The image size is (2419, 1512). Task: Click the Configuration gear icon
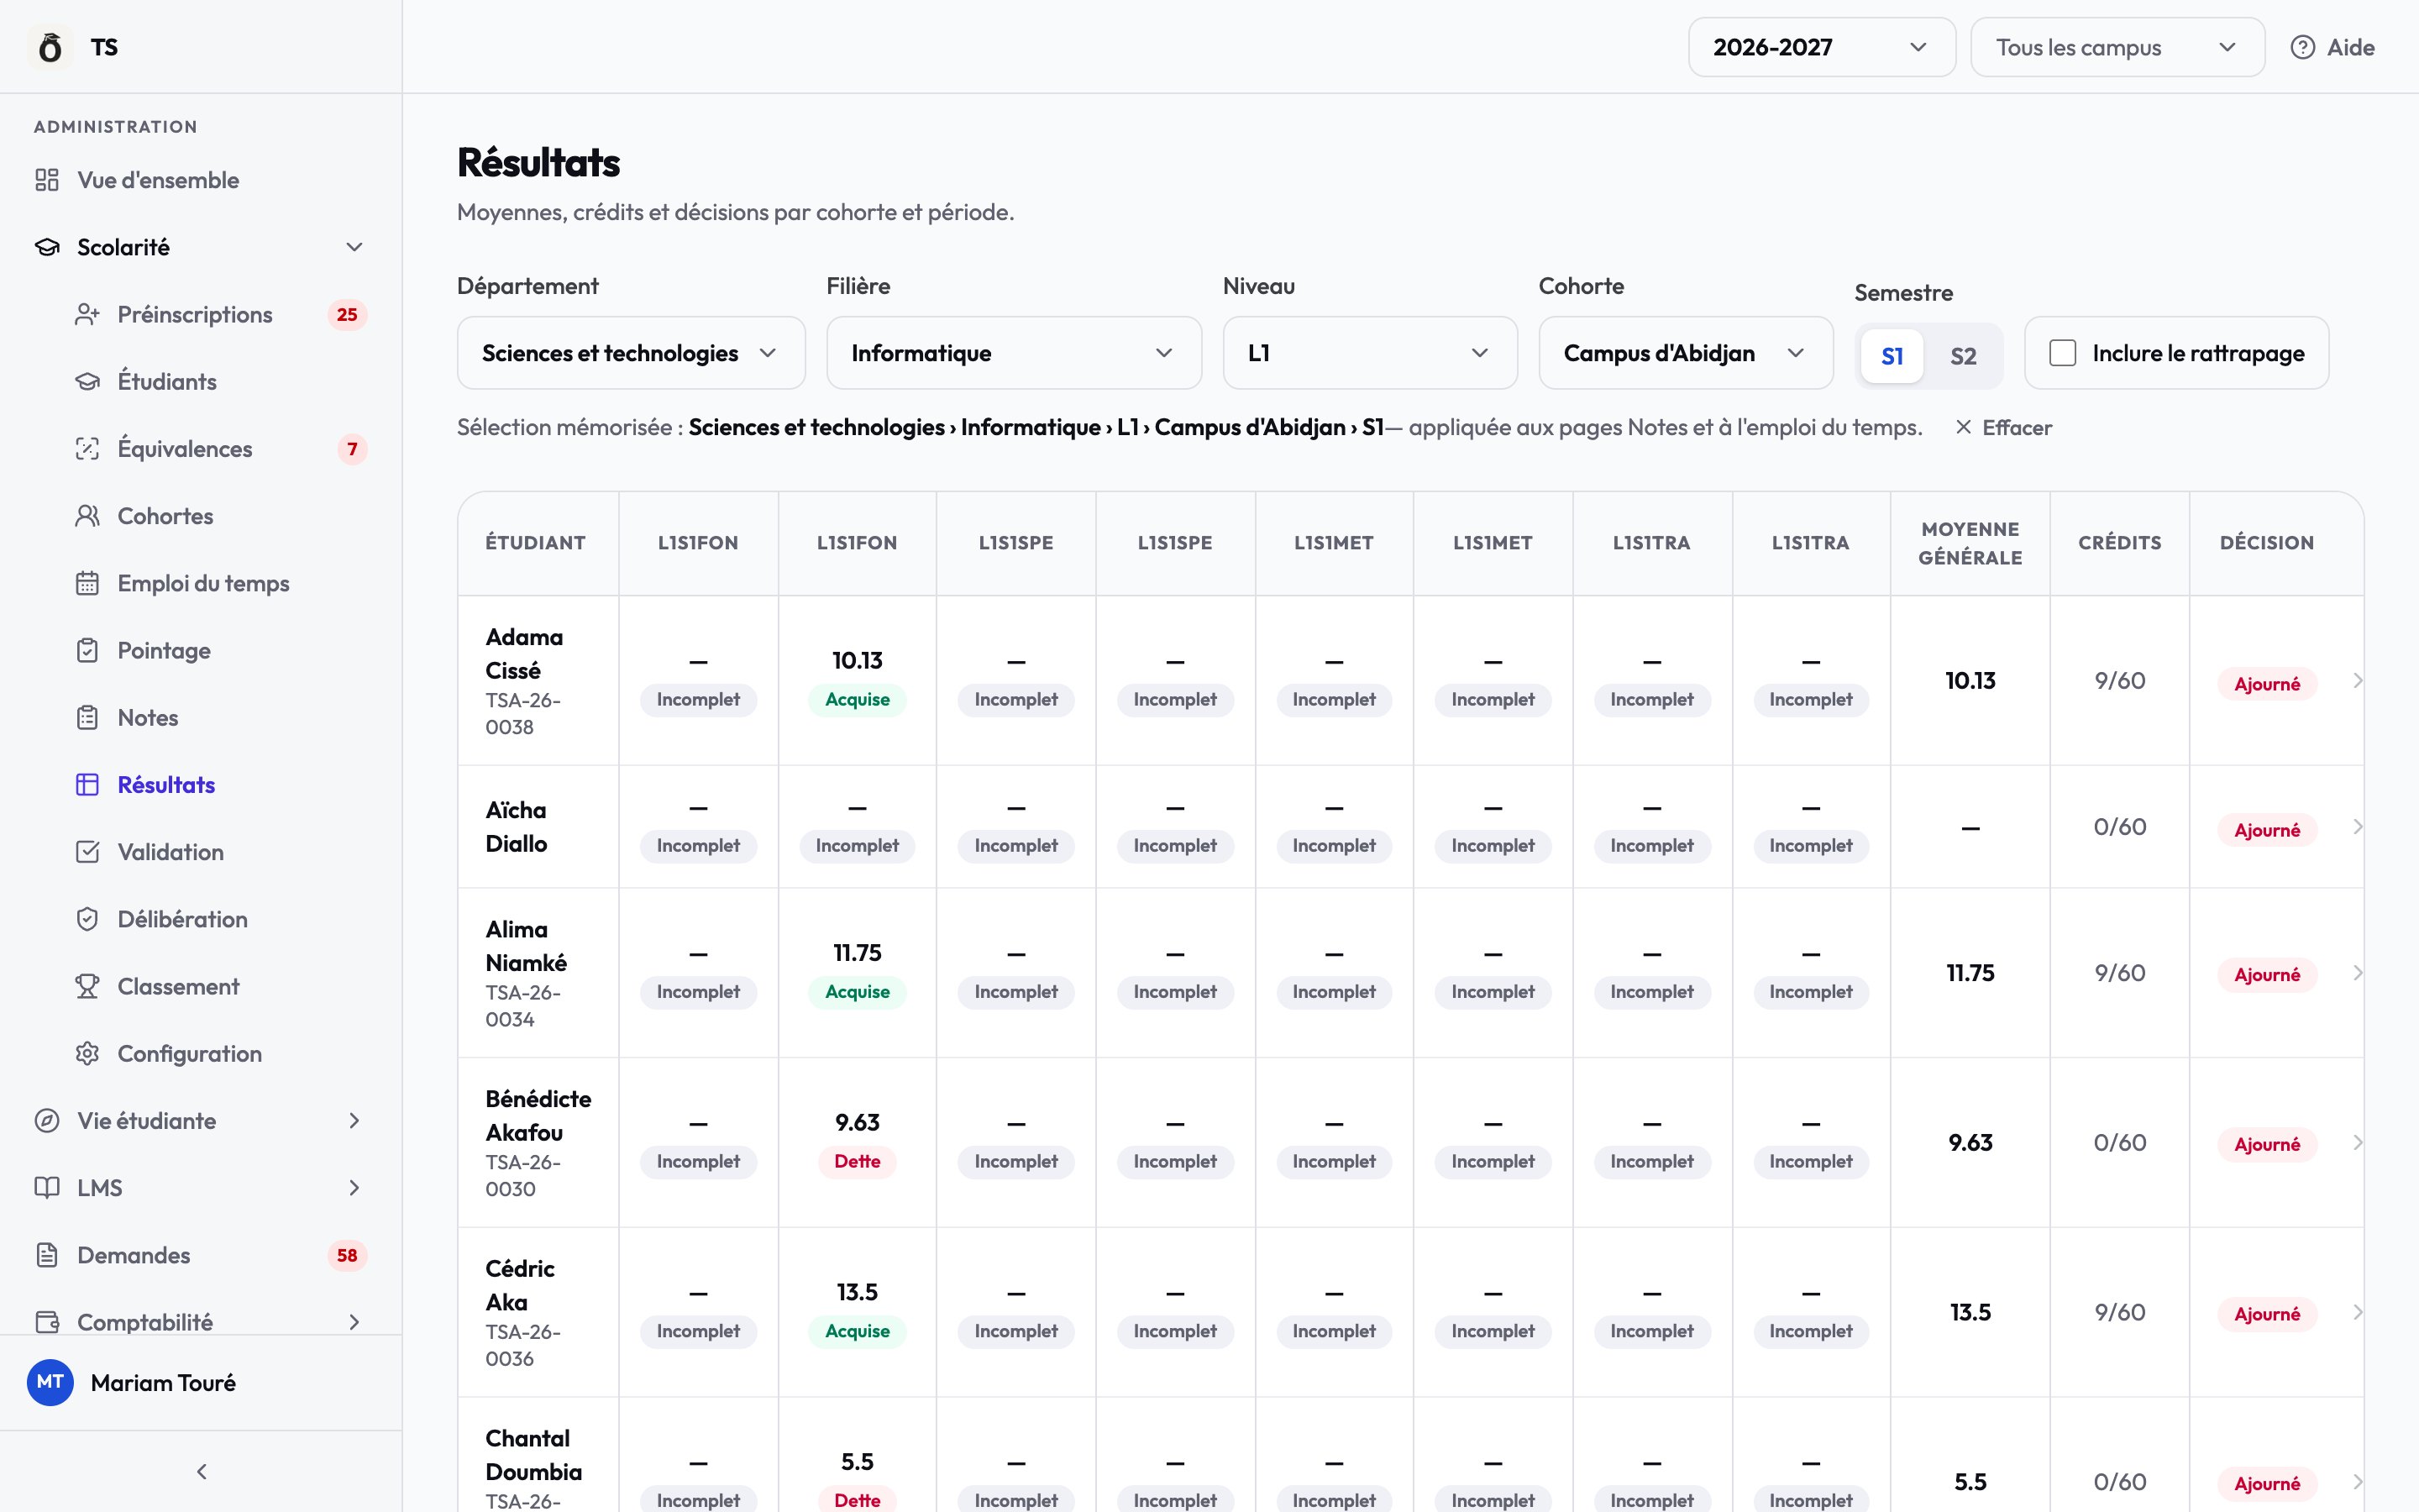tap(87, 1053)
